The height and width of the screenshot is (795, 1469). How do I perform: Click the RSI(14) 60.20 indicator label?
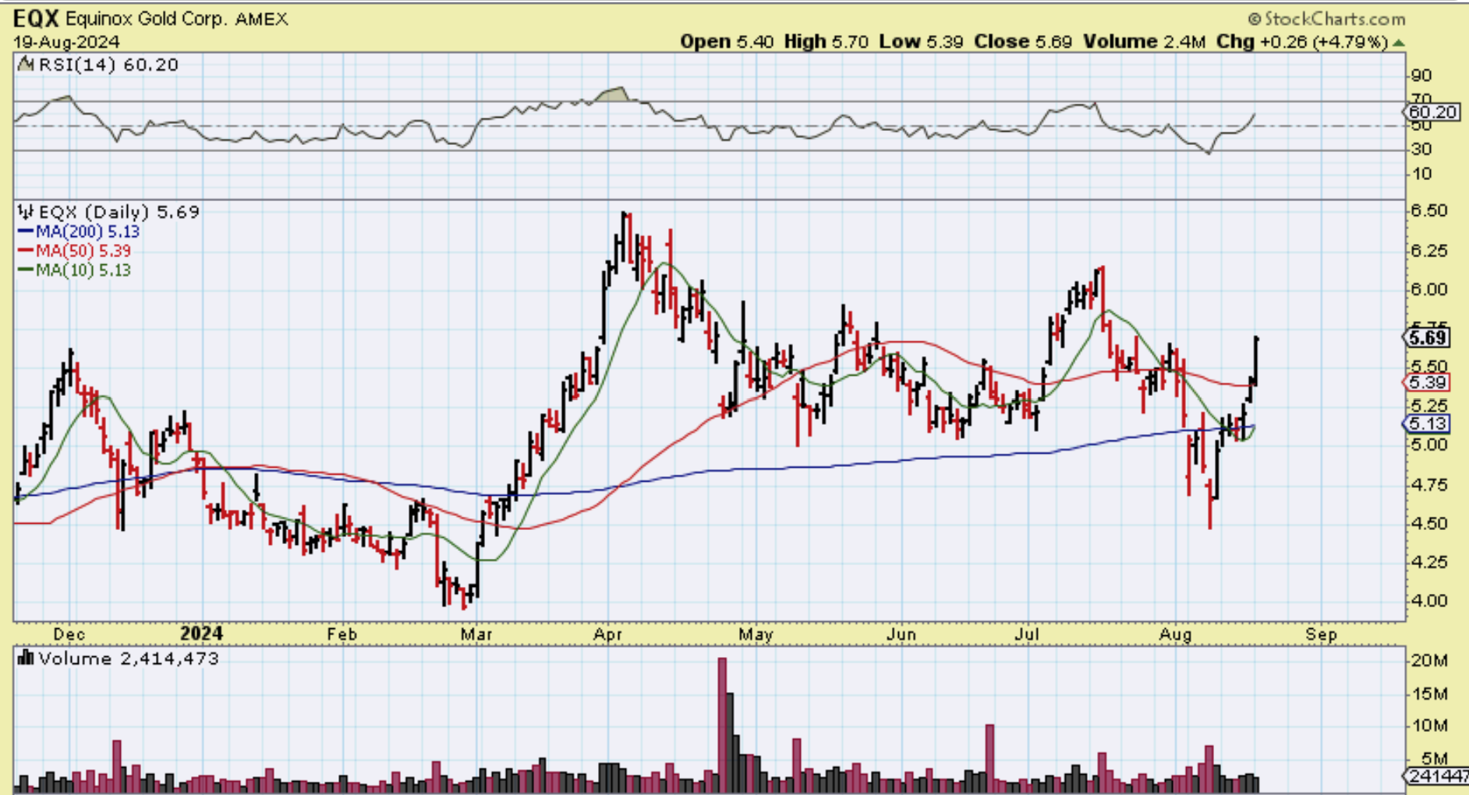[108, 65]
